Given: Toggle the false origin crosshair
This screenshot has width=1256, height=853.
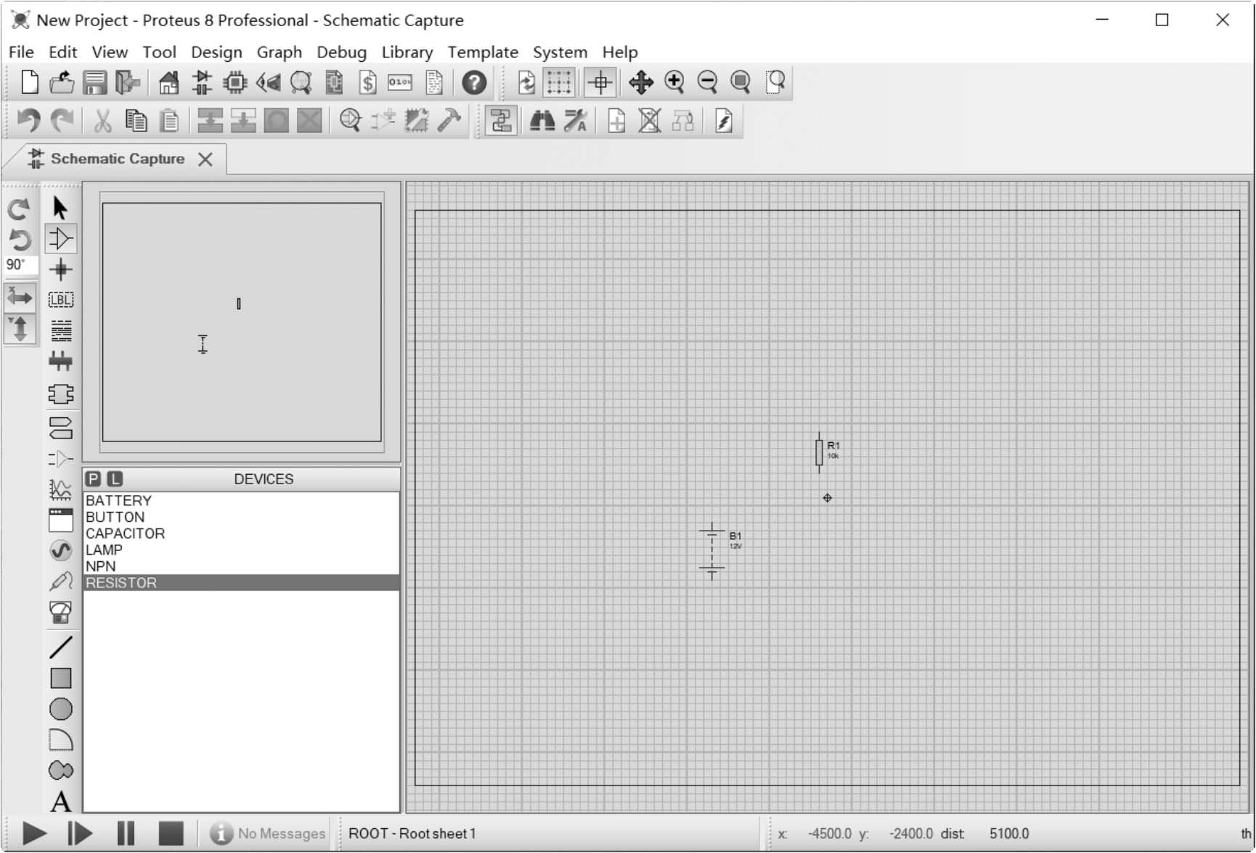Looking at the screenshot, I should coord(600,83).
